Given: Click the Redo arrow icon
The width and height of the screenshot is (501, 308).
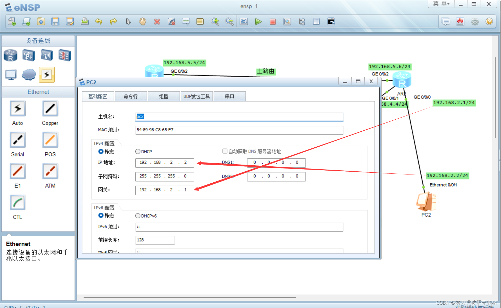Looking at the screenshot, I should coord(113,21).
